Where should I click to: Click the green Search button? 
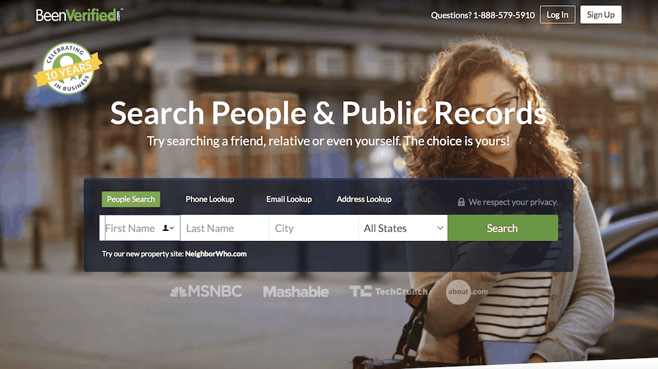point(502,228)
